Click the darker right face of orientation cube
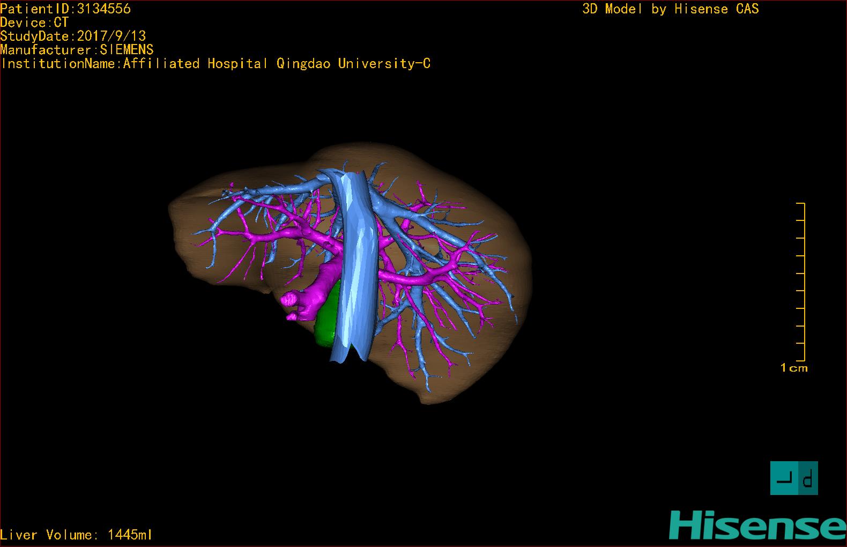This screenshot has height=547, width=847. [807, 478]
